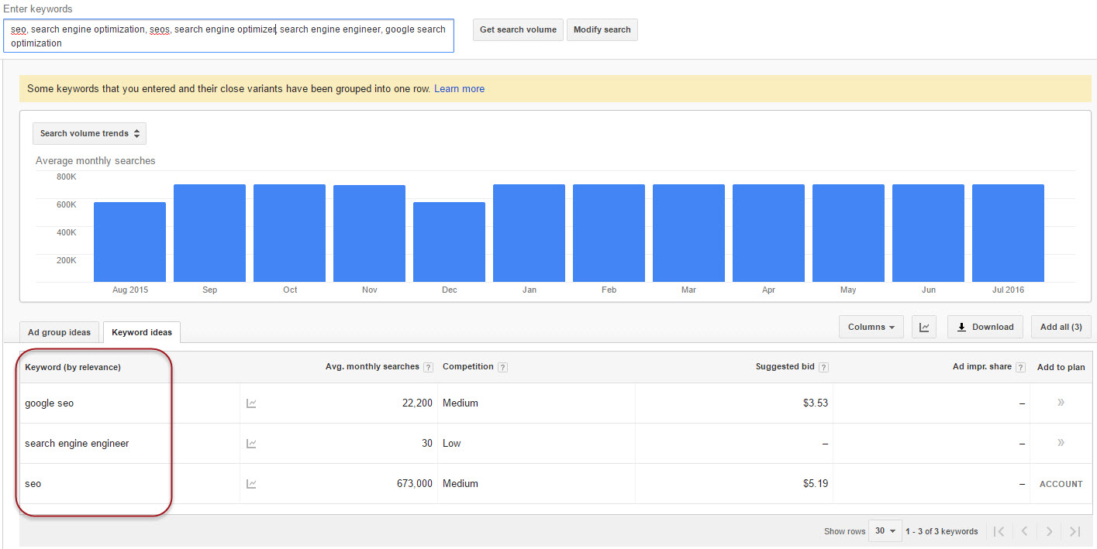Expand the Columns dropdown menu
The width and height of the screenshot is (1097, 549).
871,328
